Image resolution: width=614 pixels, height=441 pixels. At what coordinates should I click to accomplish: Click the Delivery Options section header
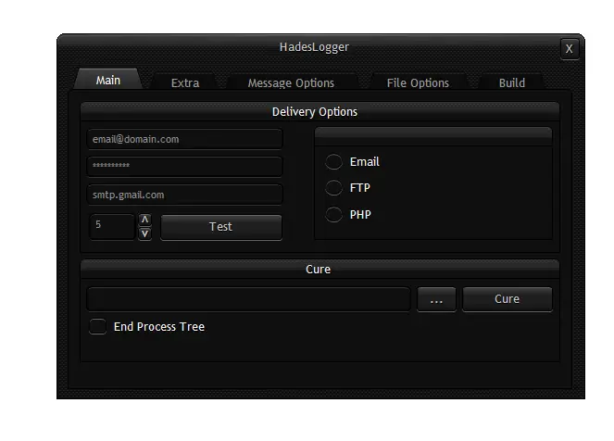[x=320, y=111]
